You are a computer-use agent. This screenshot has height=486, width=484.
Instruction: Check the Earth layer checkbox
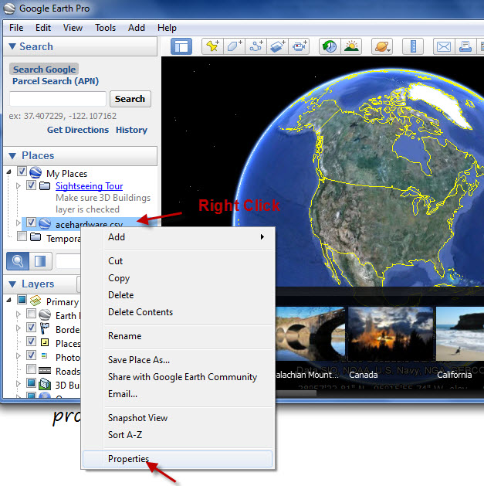31,314
